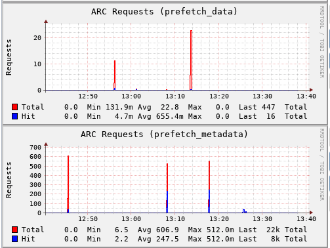The image size is (330, 248).
Task: Click the '16' Total value for Hit in prefetch_data
Action: click(x=271, y=116)
